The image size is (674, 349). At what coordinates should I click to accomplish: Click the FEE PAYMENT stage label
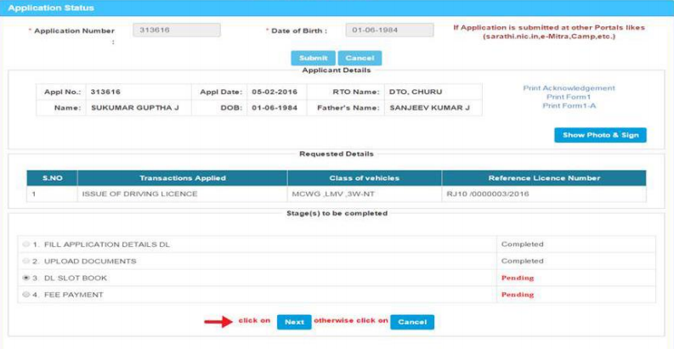73,295
